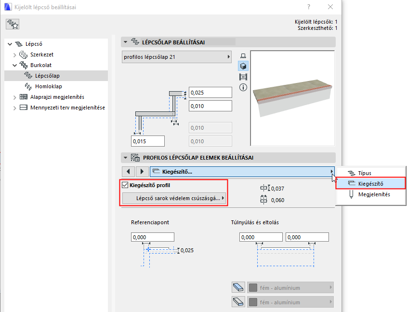This screenshot has height=312, width=407.
Task: Collapse PROFILOS LÉPCSŐLAP ELEMEK panel
Action: [125, 158]
